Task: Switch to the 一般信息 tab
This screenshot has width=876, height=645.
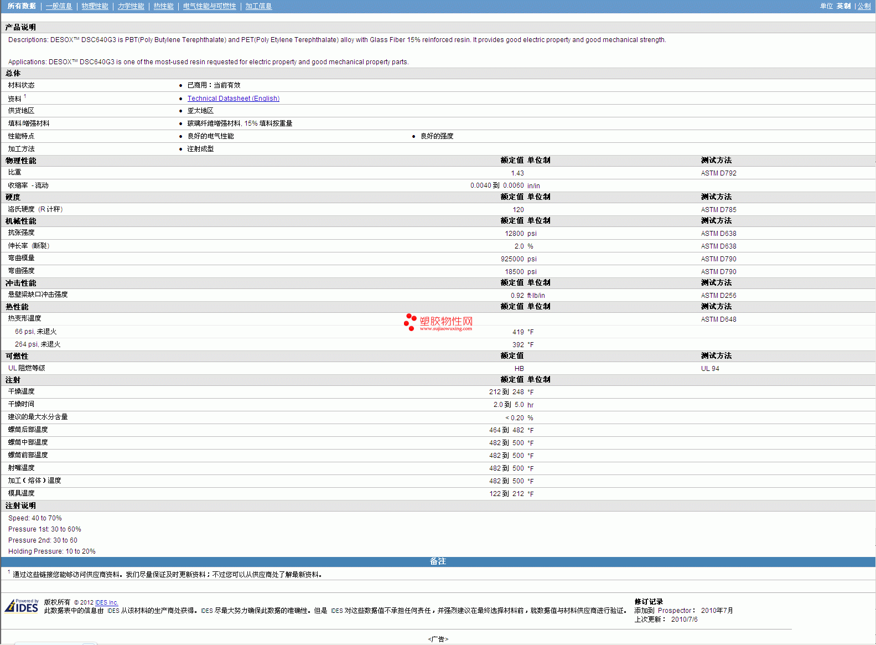Action: pos(59,6)
